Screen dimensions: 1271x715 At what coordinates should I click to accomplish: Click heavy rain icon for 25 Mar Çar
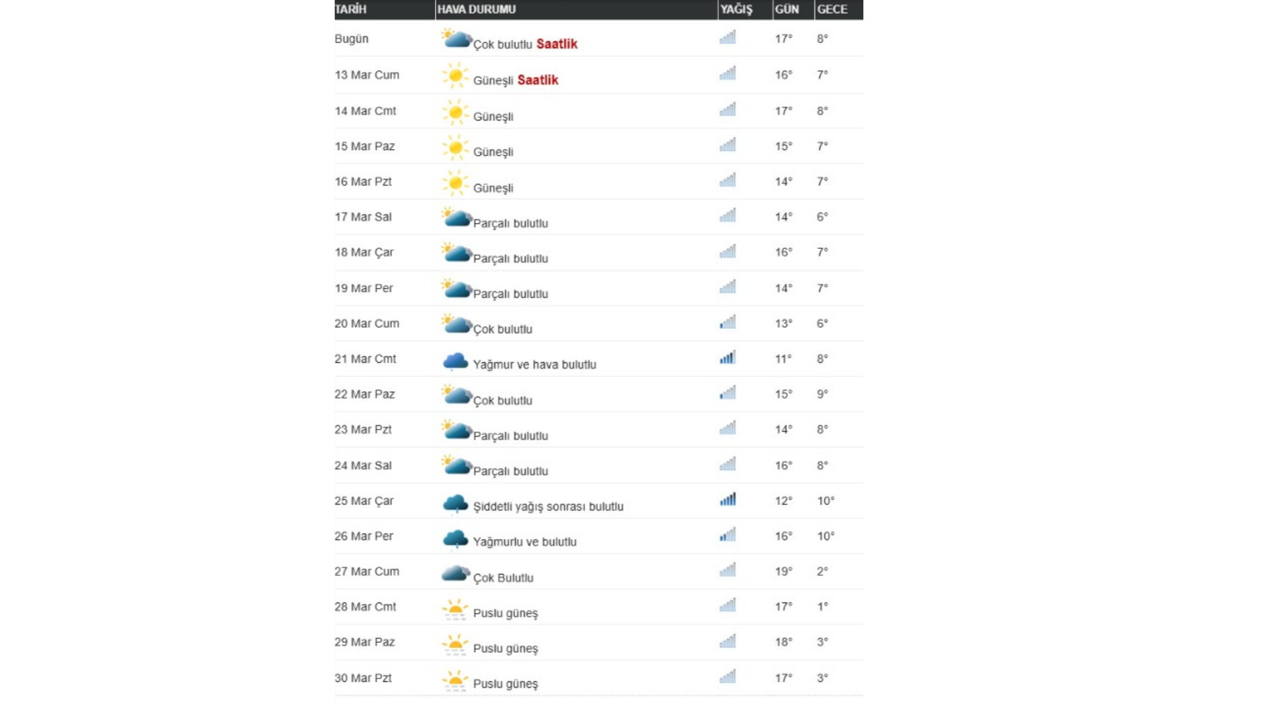coord(455,503)
